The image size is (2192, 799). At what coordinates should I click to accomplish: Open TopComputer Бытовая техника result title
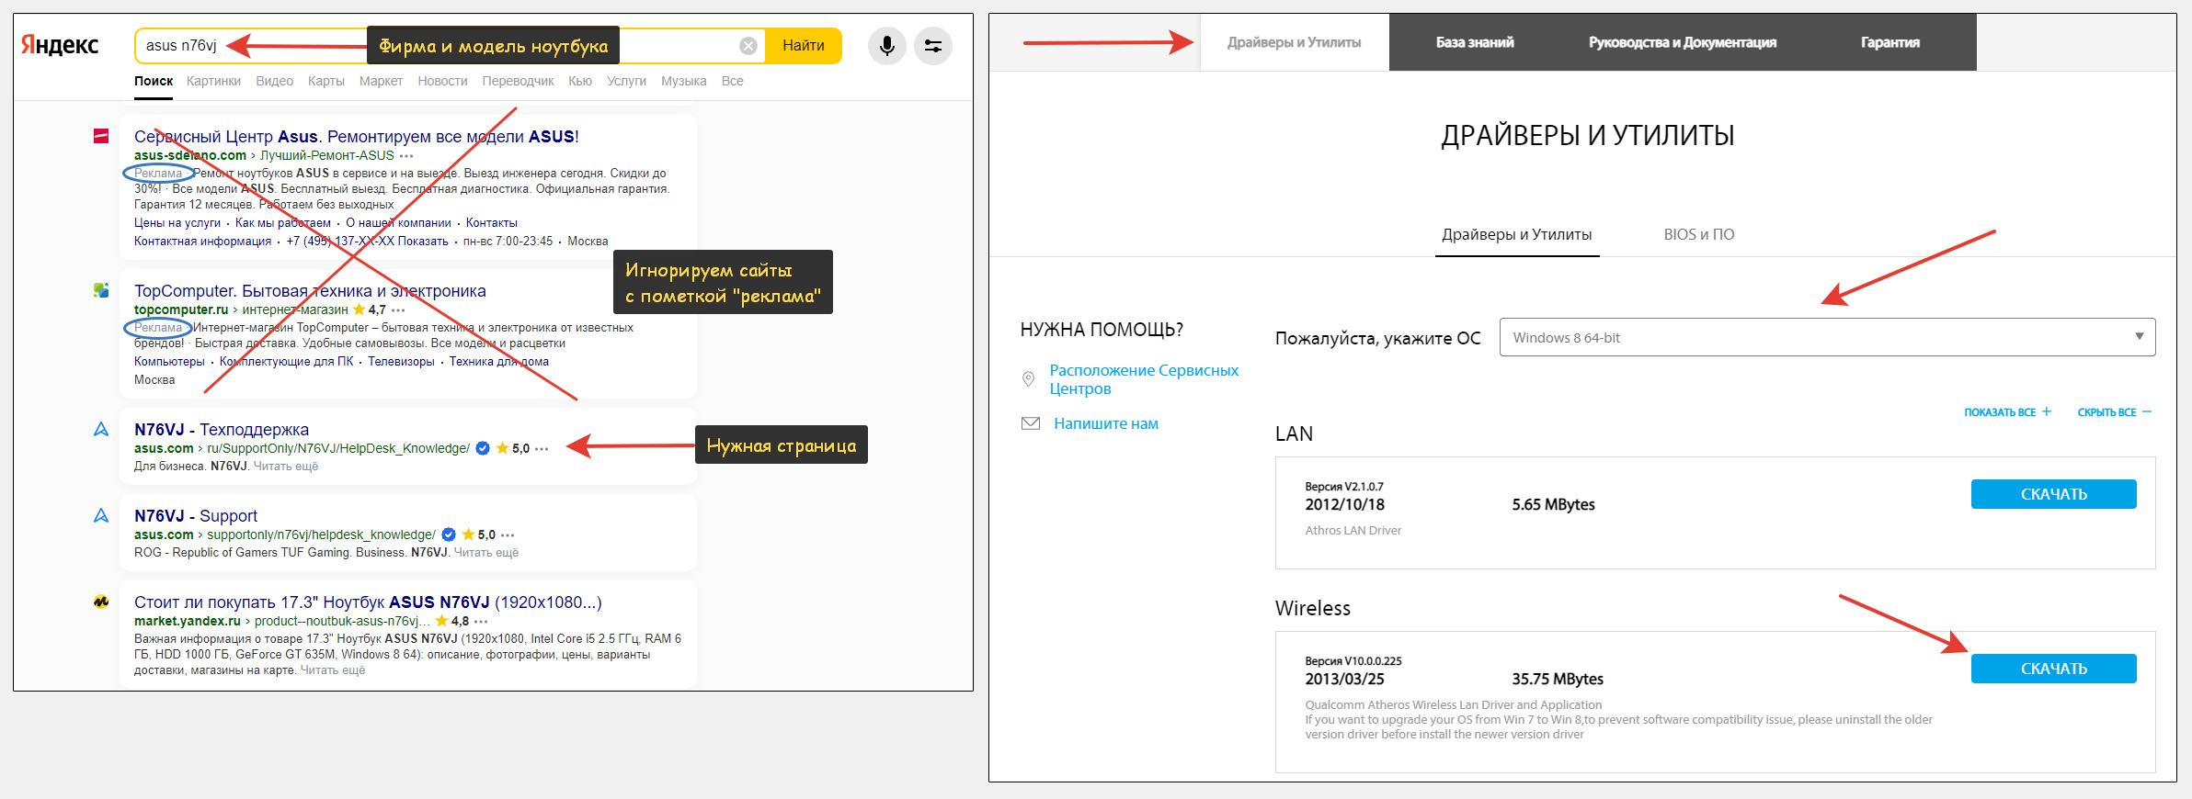tap(310, 291)
